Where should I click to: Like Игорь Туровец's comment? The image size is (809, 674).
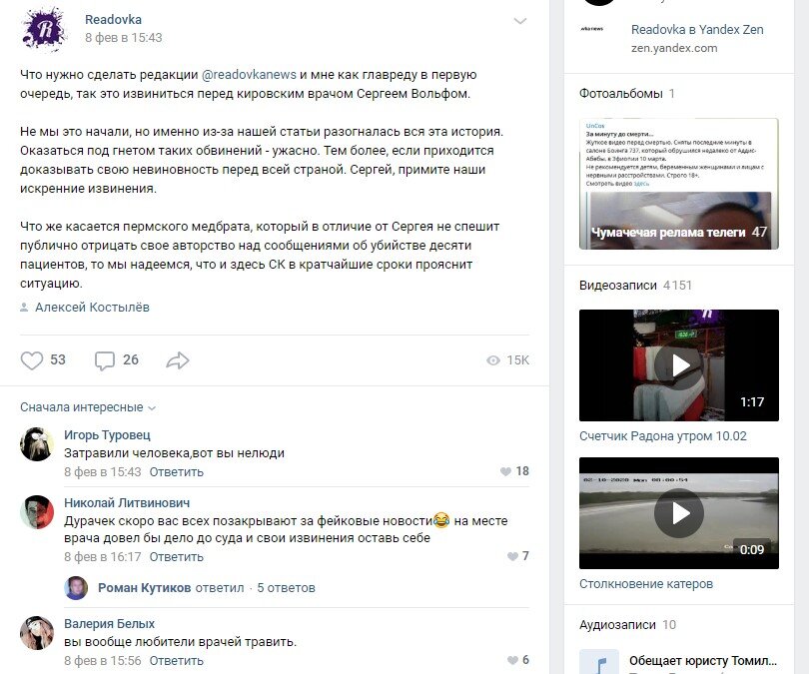coord(505,471)
